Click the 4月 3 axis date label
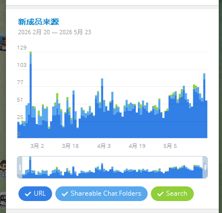The width and height of the screenshot is (222, 213). click(x=104, y=146)
